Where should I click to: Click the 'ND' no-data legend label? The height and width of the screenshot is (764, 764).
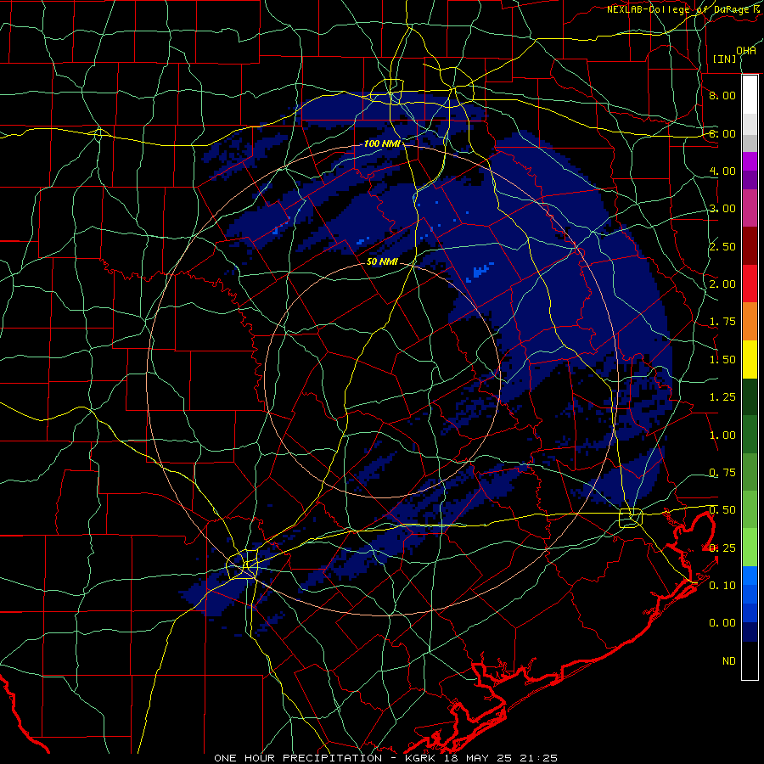pyautogui.click(x=729, y=661)
